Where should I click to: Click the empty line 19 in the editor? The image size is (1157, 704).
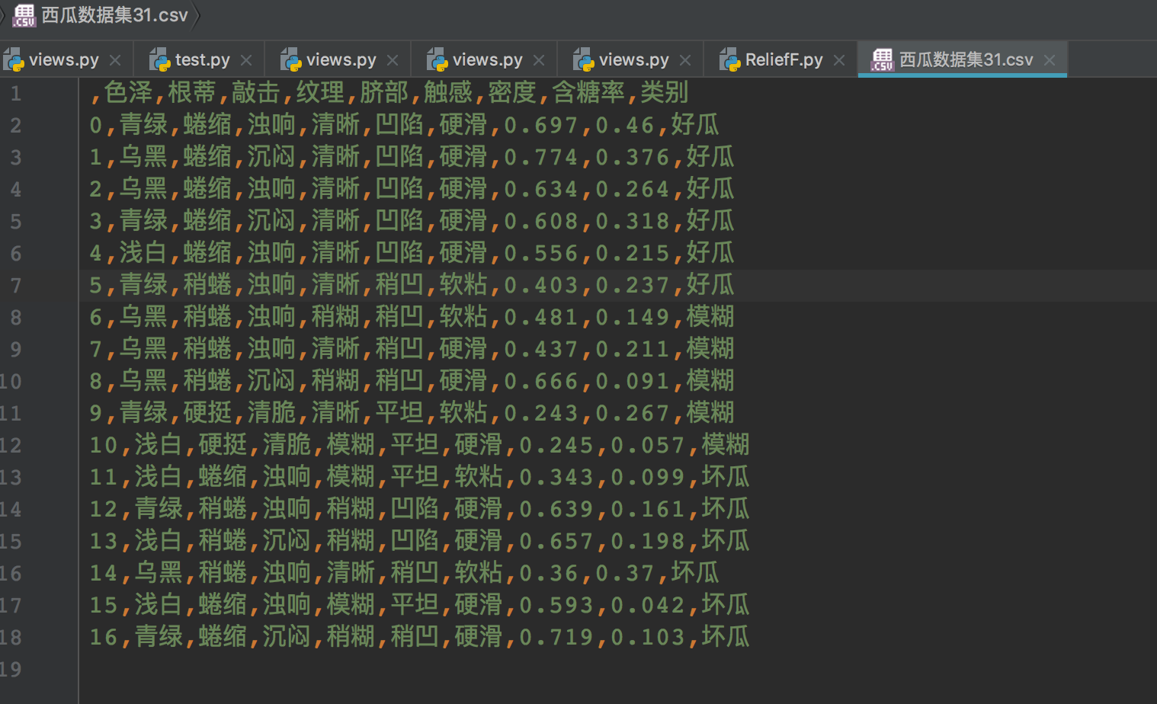[229, 668]
